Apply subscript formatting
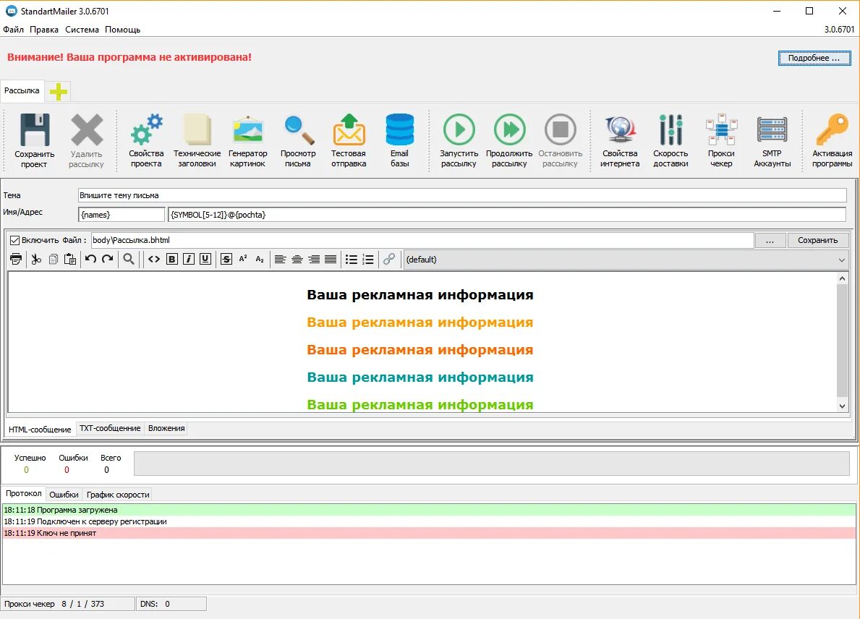This screenshot has height=619, width=860. pyautogui.click(x=260, y=260)
